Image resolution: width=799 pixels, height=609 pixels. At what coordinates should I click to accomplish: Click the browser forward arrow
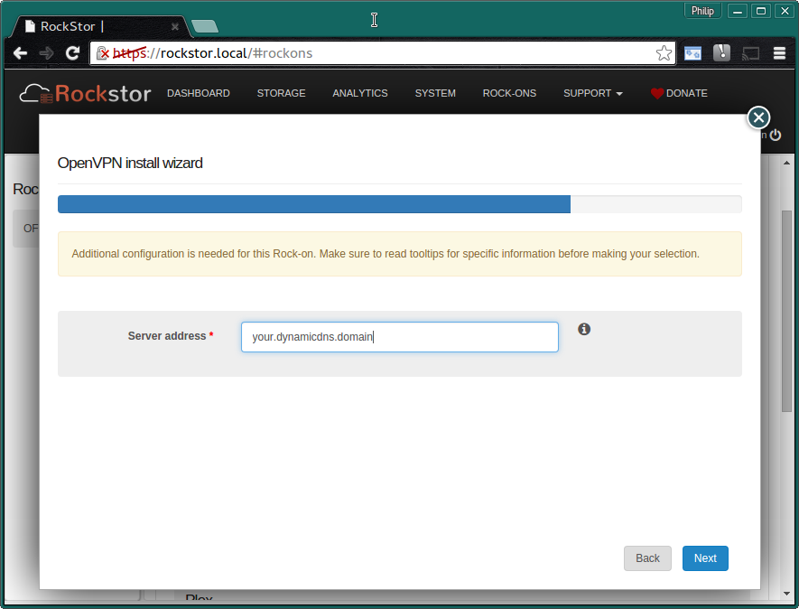46,53
